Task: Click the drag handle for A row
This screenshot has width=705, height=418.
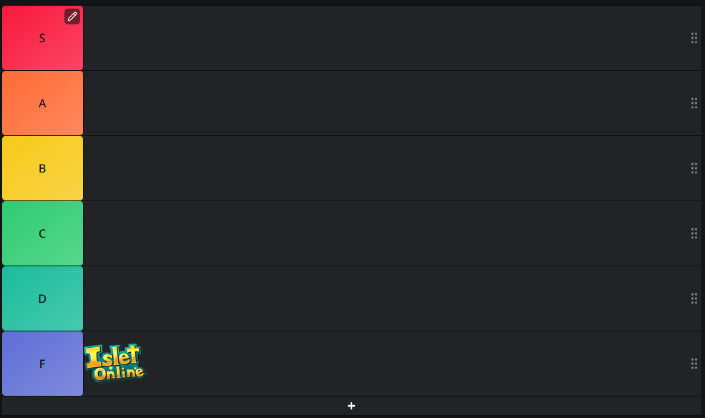Action: 694,103
